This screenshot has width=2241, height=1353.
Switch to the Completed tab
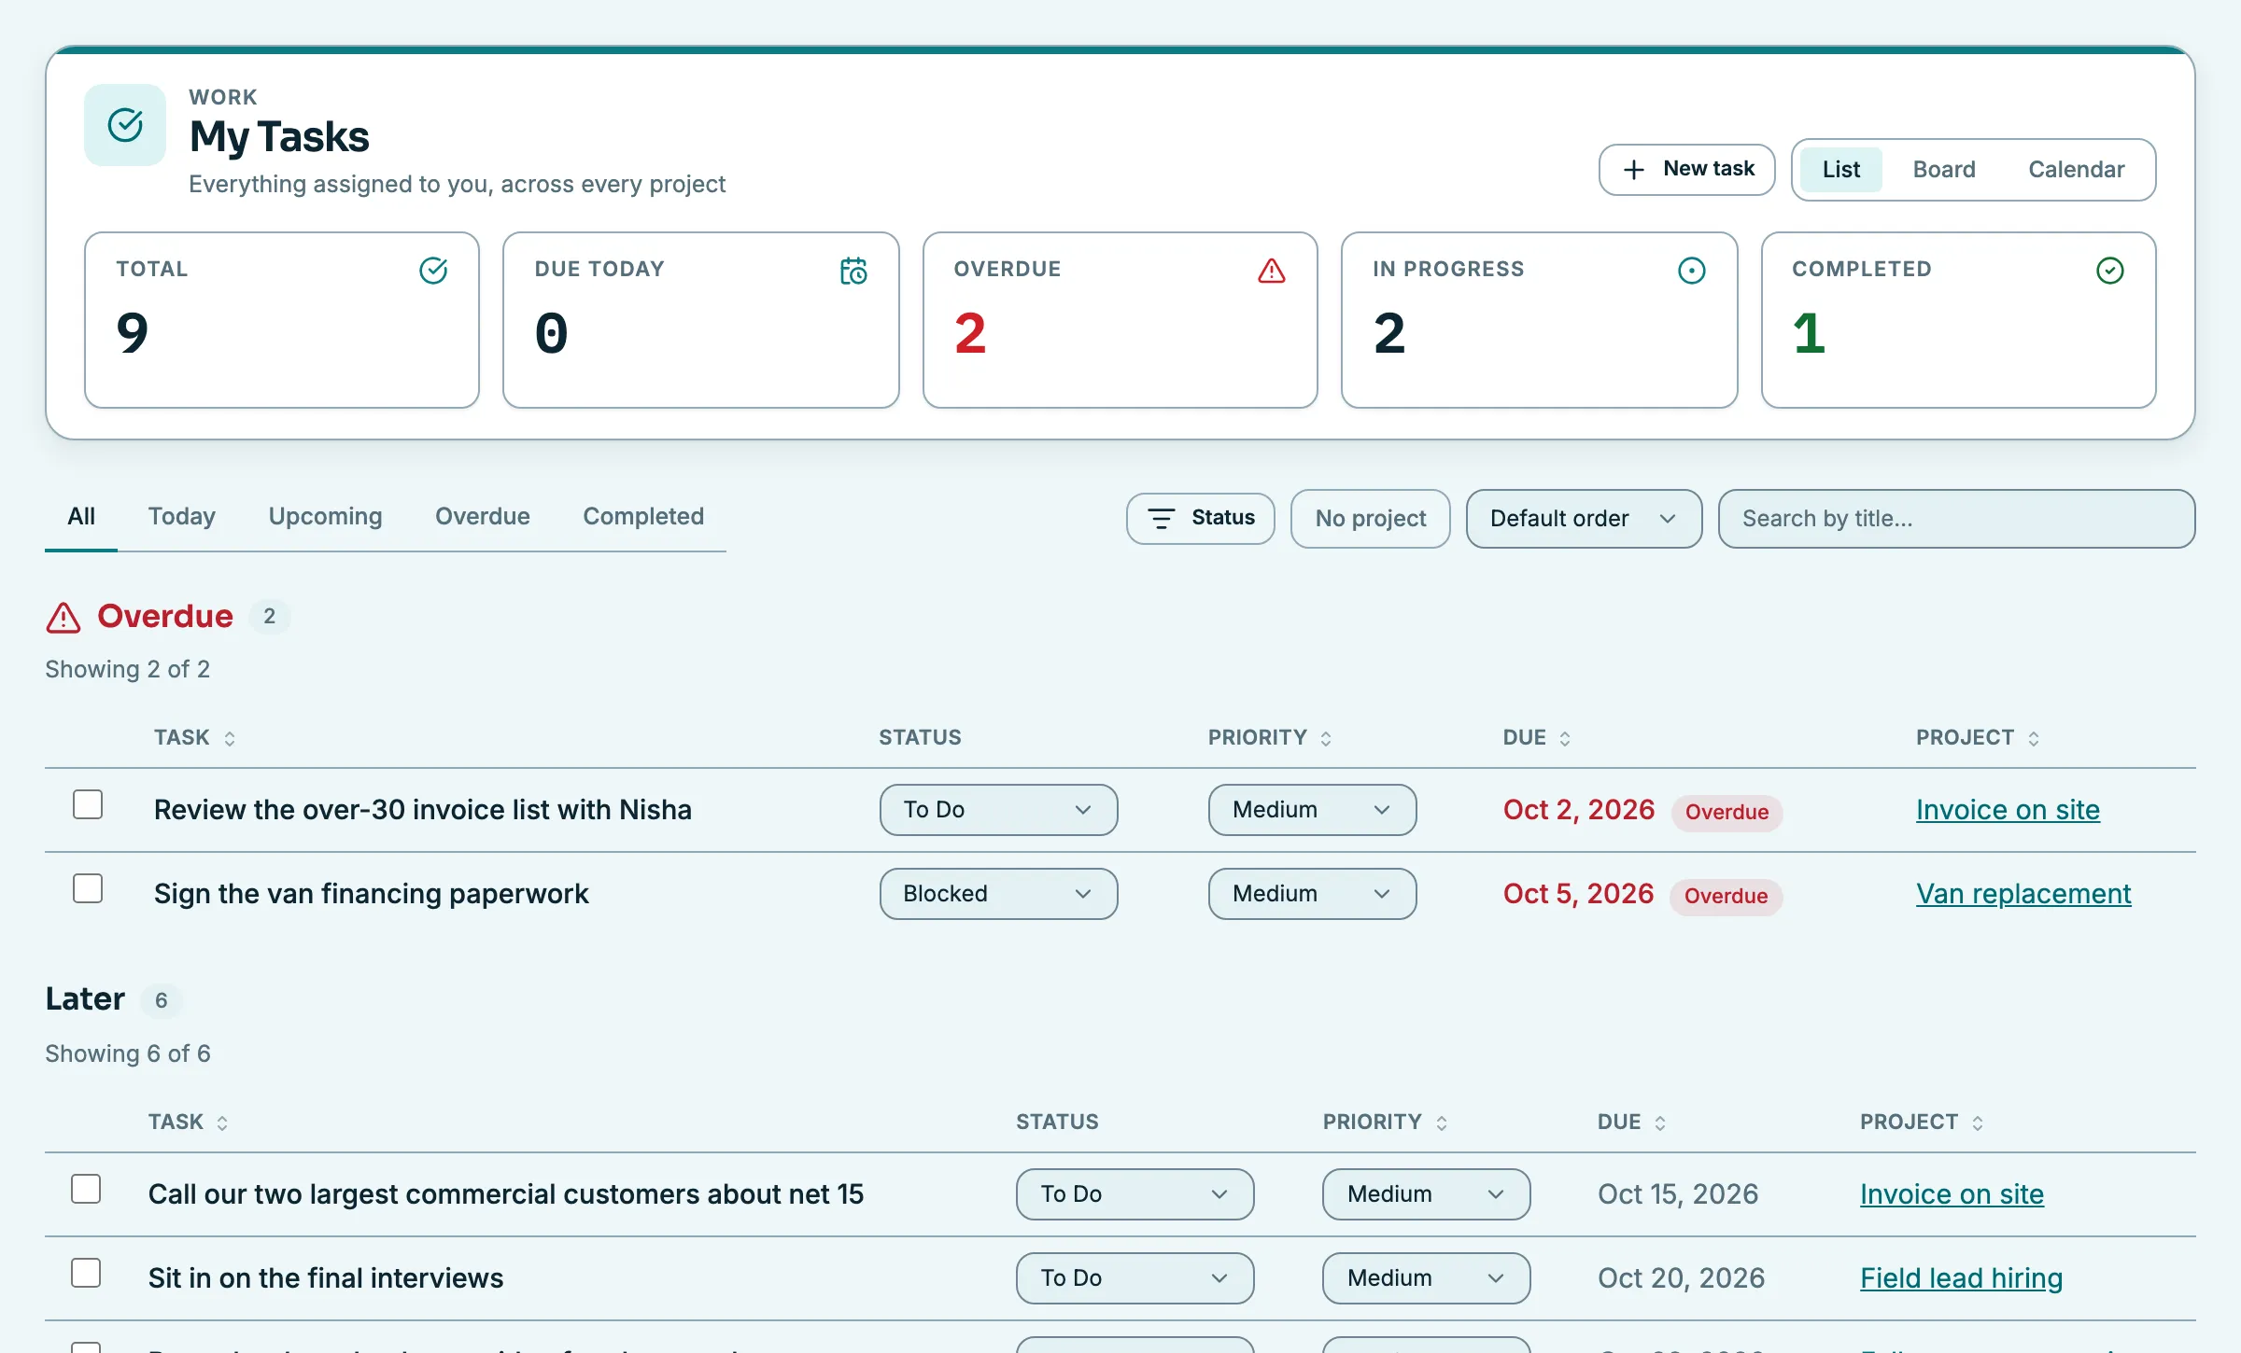tap(643, 517)
